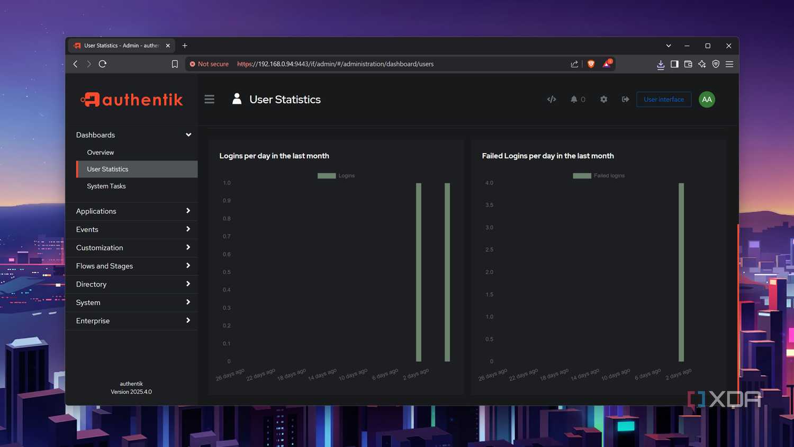Open a new browser tab
This screenshot has height=447, width=794.
pyautogui.click(x=185, y=46)
